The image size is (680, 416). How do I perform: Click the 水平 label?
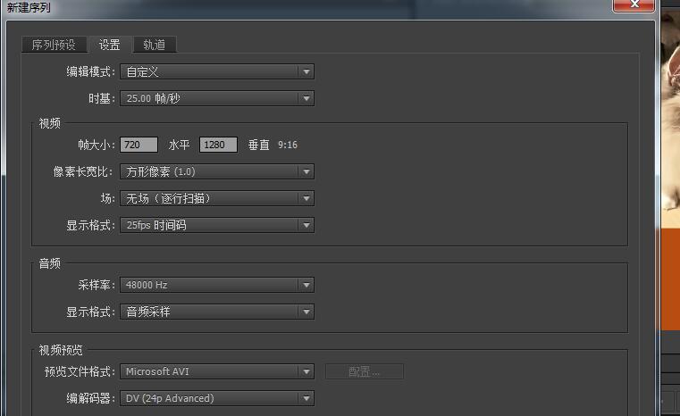[179, 145]
